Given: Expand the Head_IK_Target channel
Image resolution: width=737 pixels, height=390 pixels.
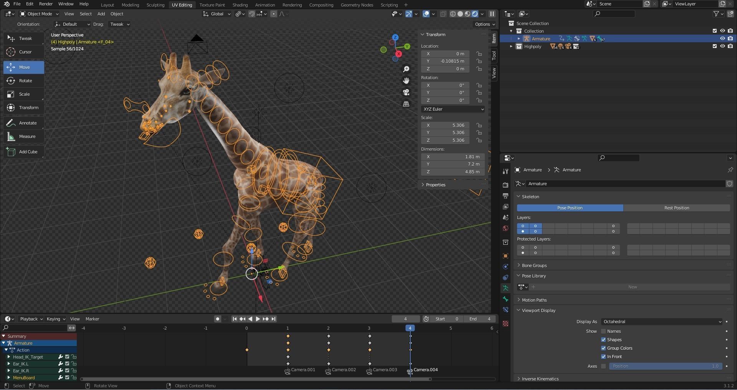Looking at the screenshot, I should [x=9, y=357].
